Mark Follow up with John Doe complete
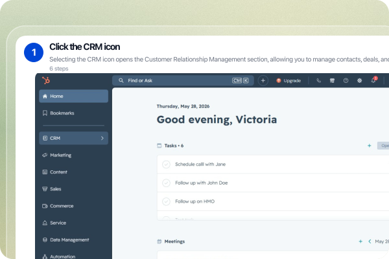 [166, 183]
